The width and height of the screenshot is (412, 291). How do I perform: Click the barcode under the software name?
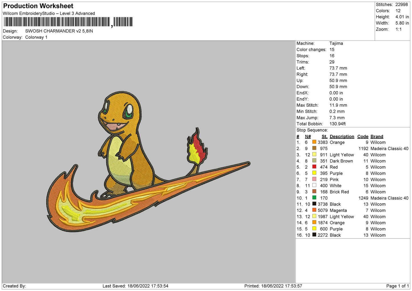click(x=68, y=22)
